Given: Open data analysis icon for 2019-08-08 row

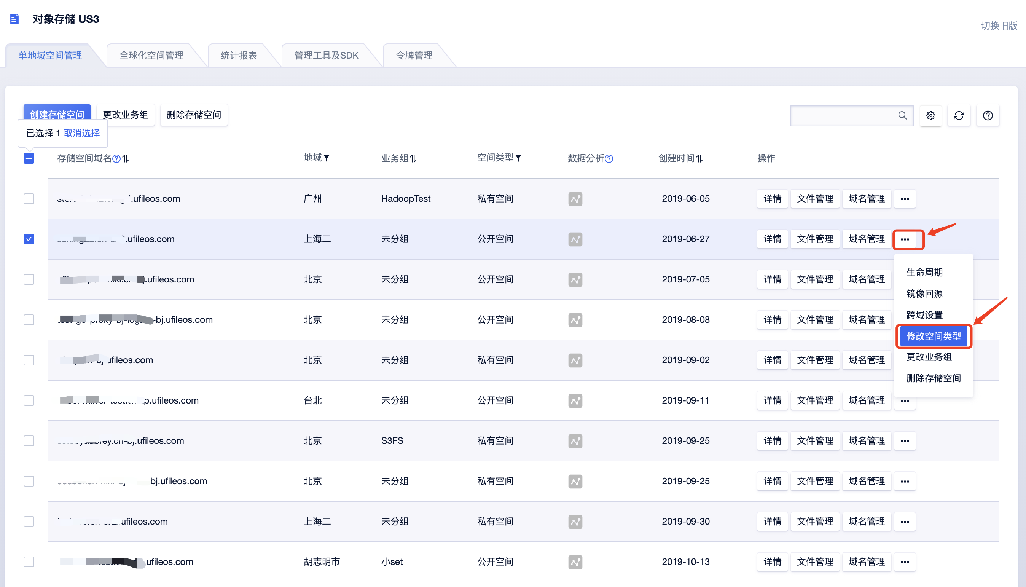Looking at the screenshot, I should (575, 320).
